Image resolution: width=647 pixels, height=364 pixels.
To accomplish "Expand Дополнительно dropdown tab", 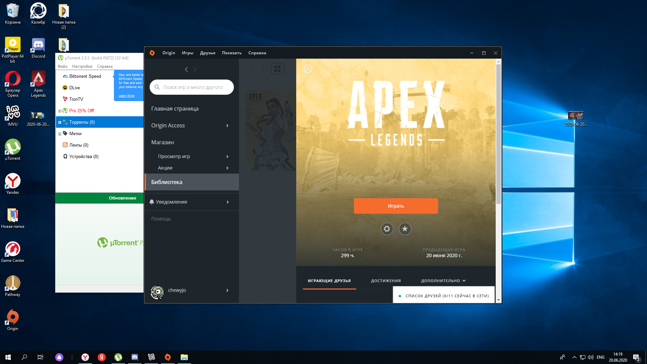I will (x=443, y=281).
